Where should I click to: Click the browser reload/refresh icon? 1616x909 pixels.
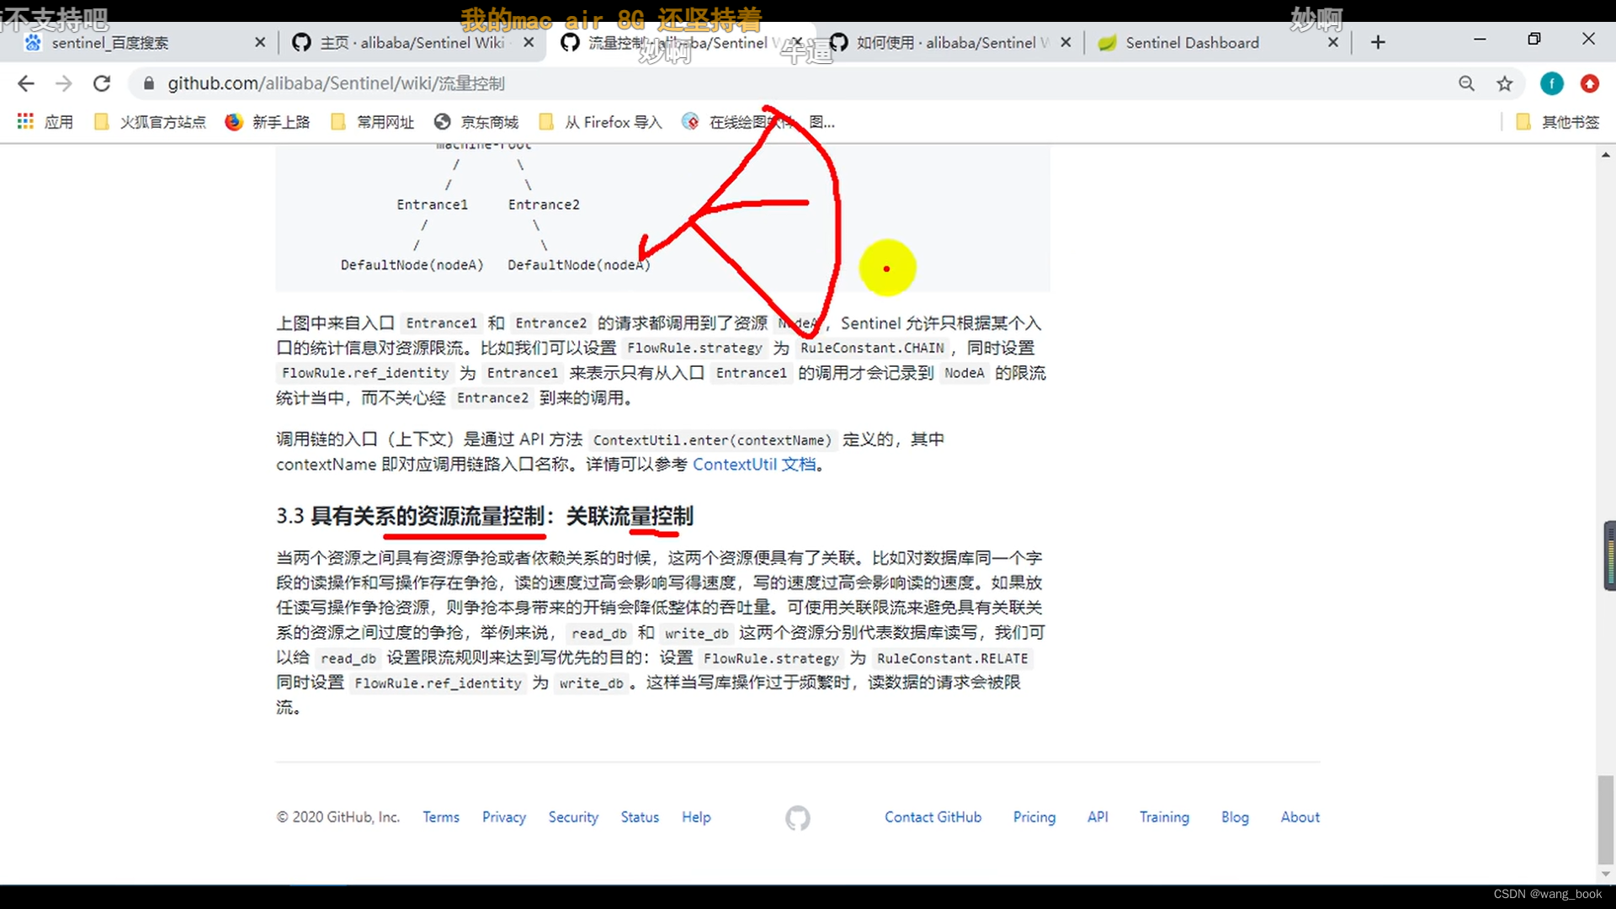(x=101, y=83)
